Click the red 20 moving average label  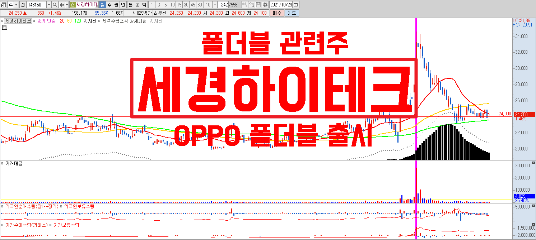pyautogui.click(x=62, y=21)
